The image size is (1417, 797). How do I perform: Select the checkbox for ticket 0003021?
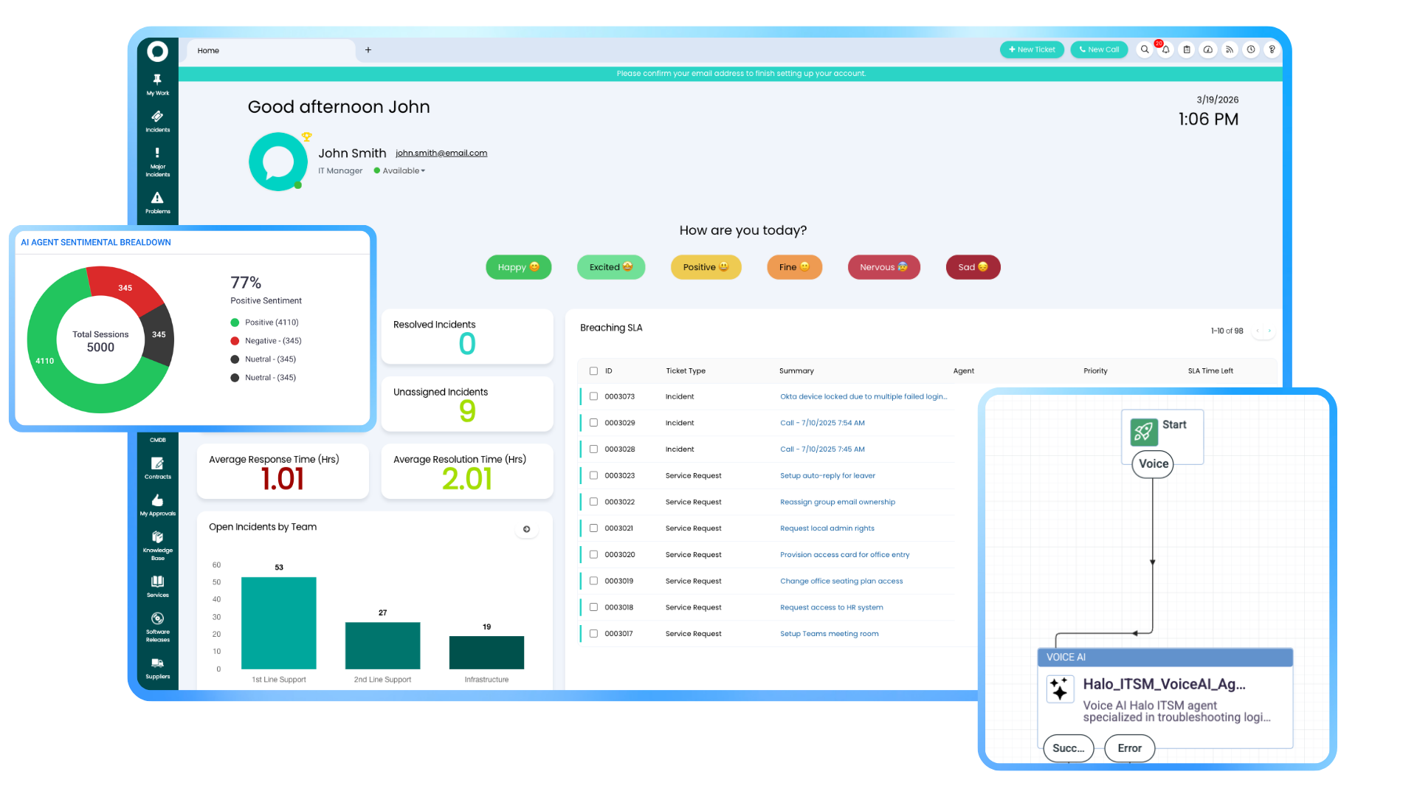(594, 528)
